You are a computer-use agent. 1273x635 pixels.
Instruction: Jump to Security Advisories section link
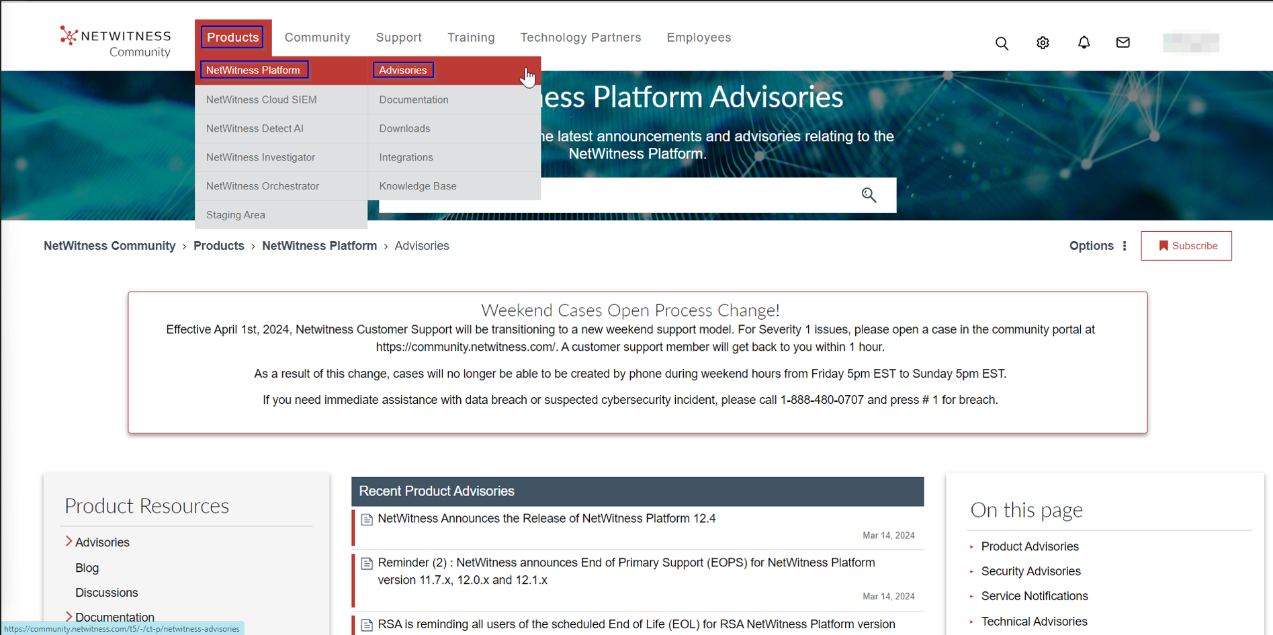[1030, 571]
